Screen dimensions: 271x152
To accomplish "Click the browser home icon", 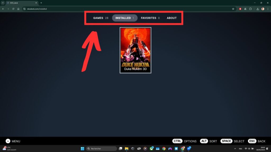I will point(18,9).
